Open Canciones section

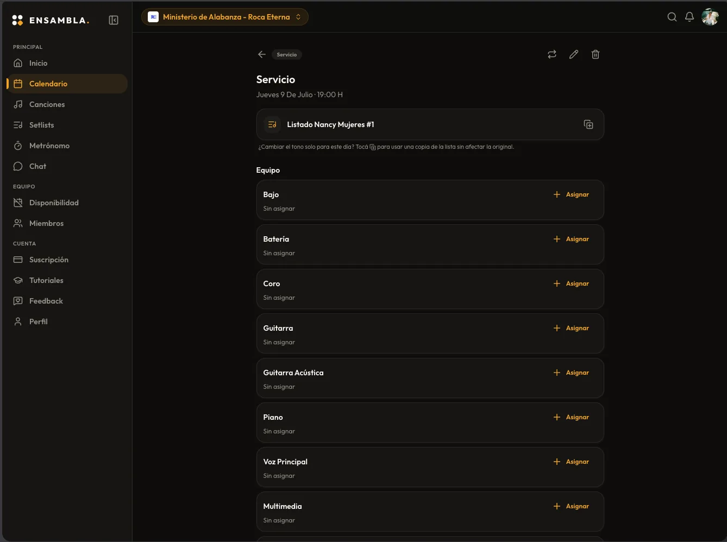tap(67, 104)
